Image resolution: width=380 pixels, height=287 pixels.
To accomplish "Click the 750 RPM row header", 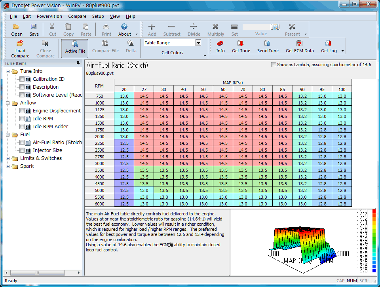I will (x=100, y=96).
